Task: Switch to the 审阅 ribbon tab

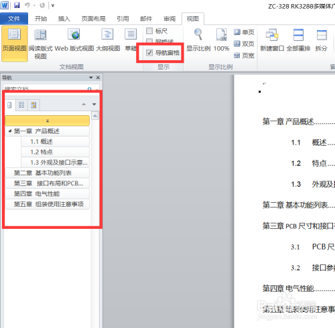Action: pos(170,19)
